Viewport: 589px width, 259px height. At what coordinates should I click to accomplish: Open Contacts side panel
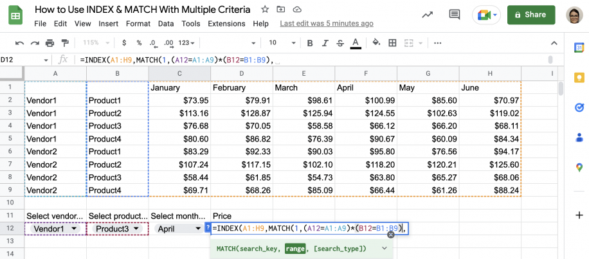click(x=579, y=138)
